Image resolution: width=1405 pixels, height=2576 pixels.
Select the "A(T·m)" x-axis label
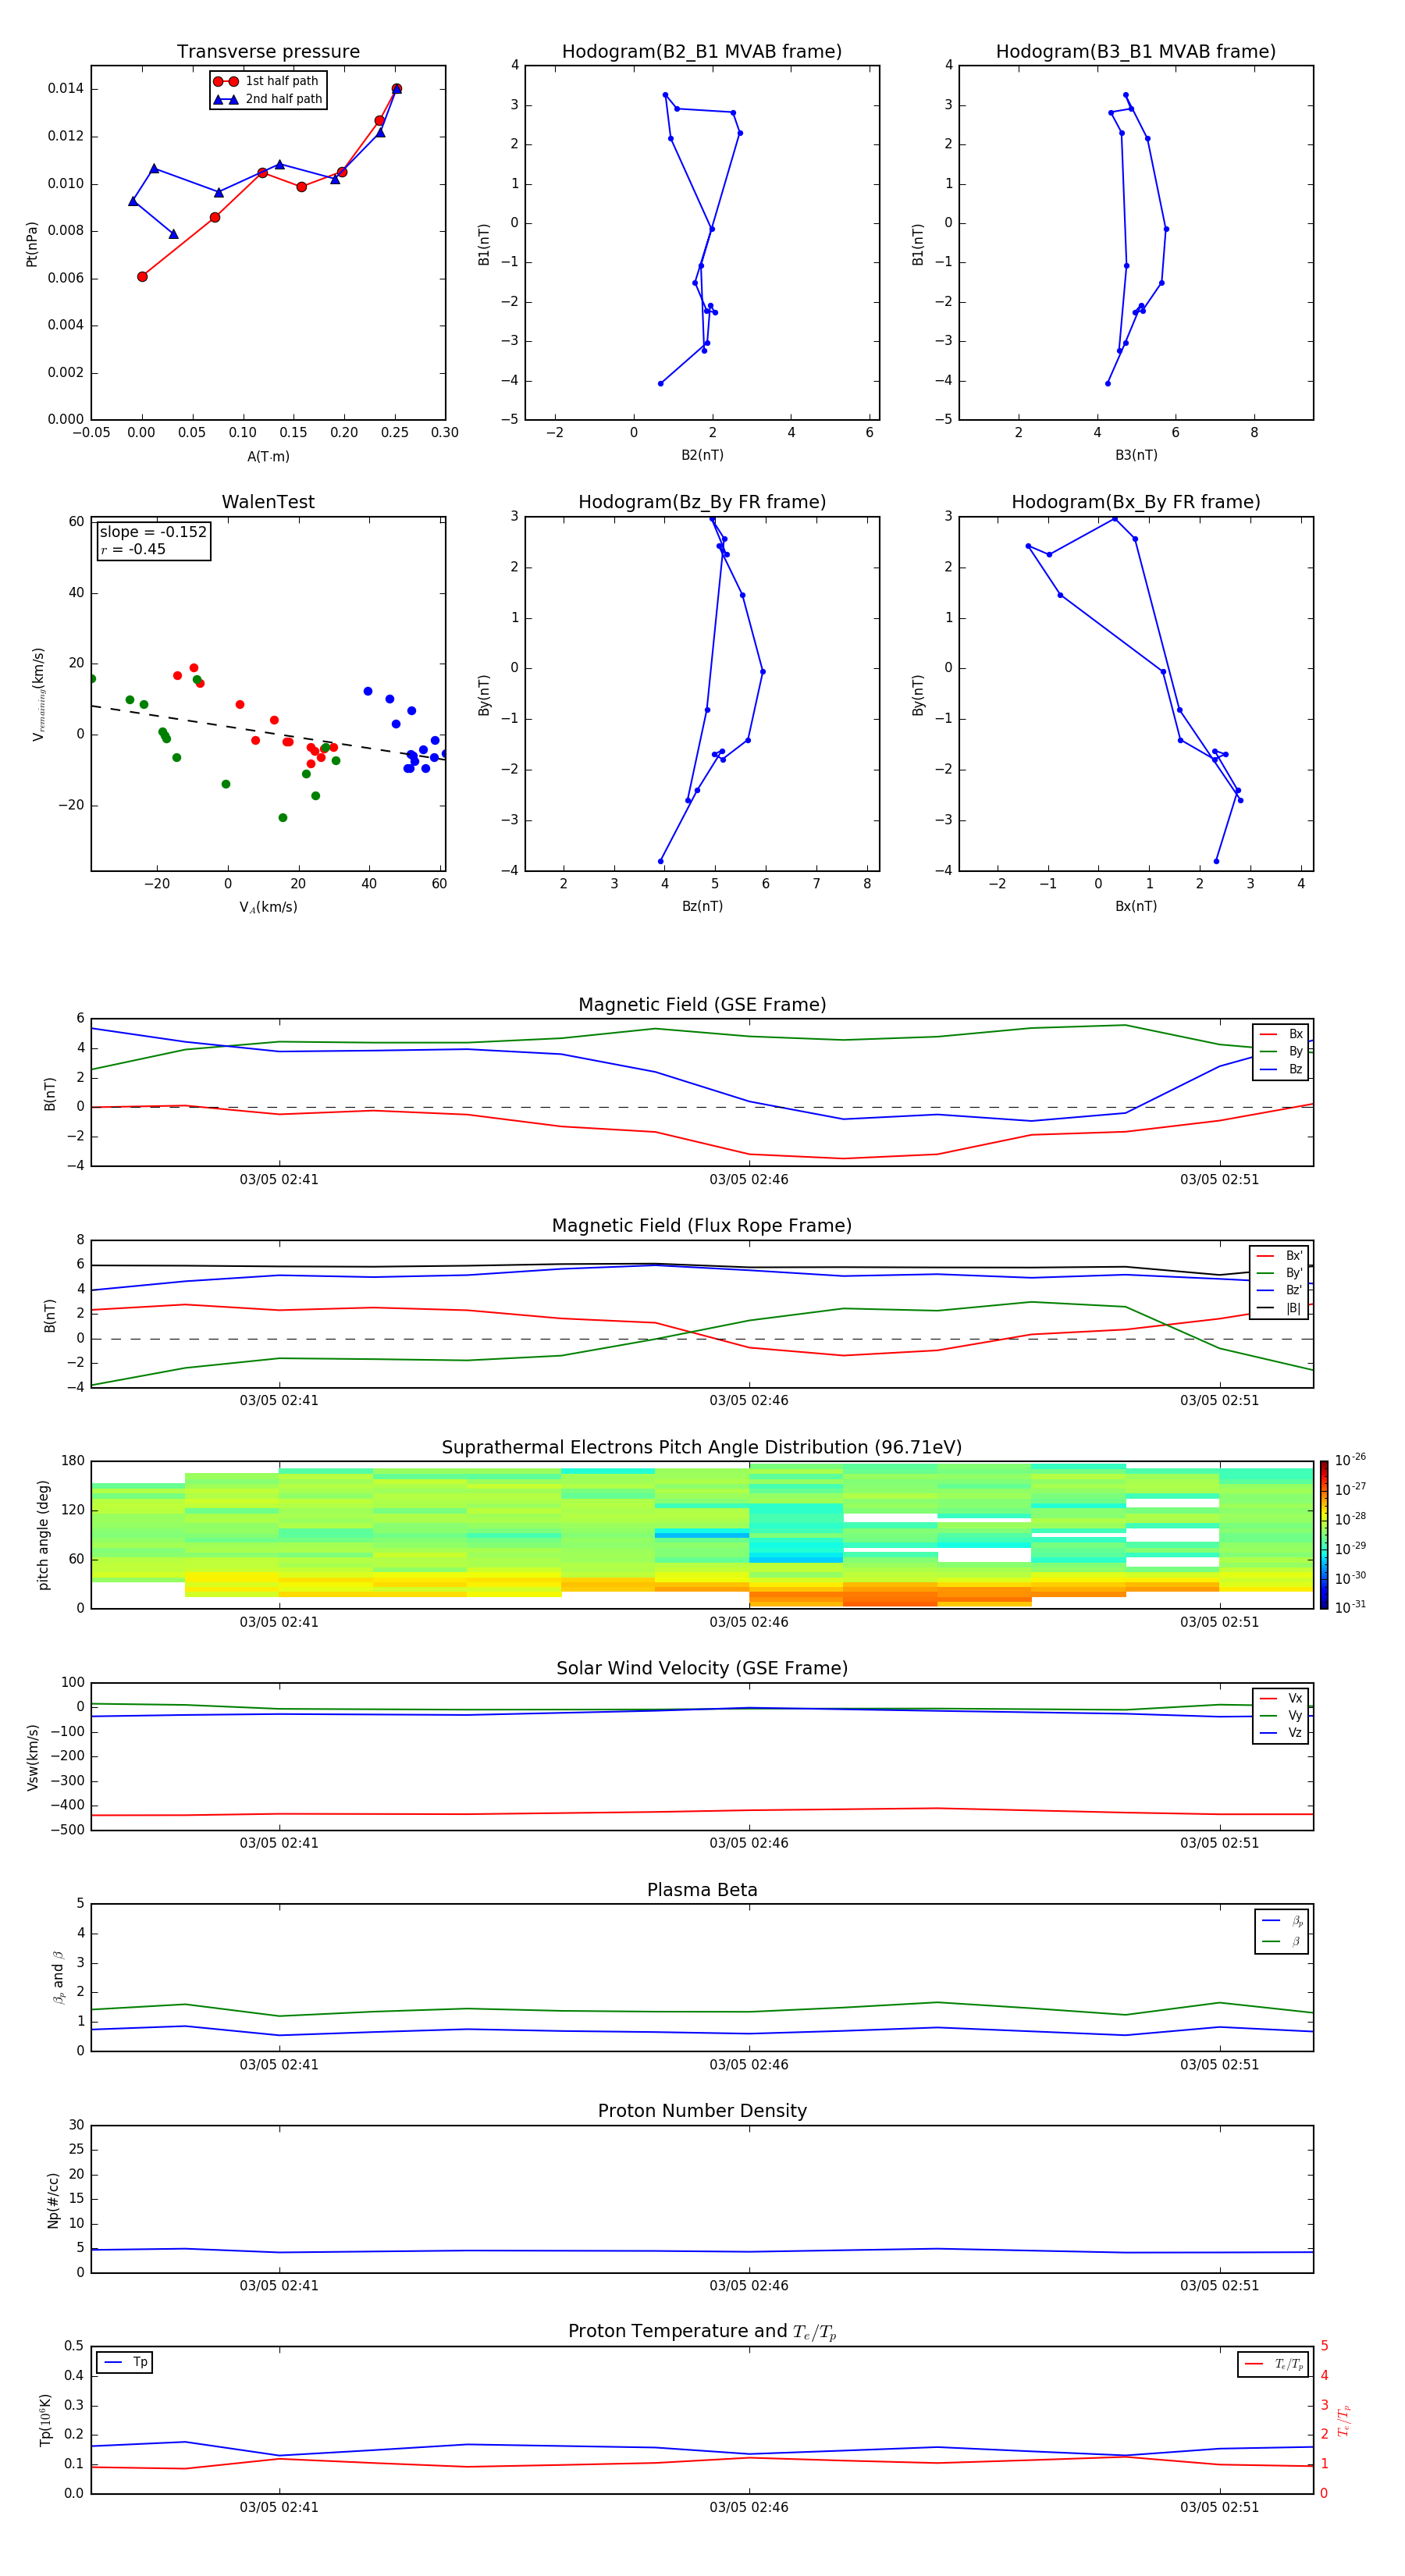point(268,457)
